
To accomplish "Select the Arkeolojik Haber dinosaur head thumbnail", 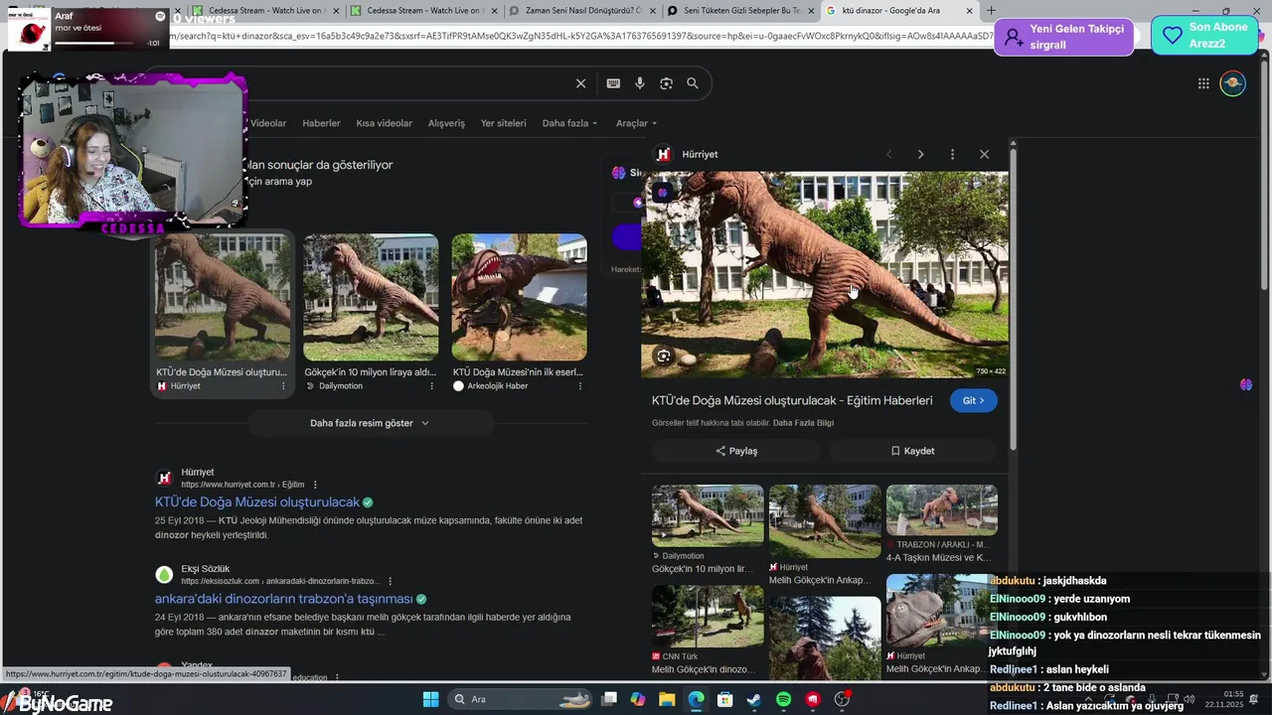I will 519,297.
